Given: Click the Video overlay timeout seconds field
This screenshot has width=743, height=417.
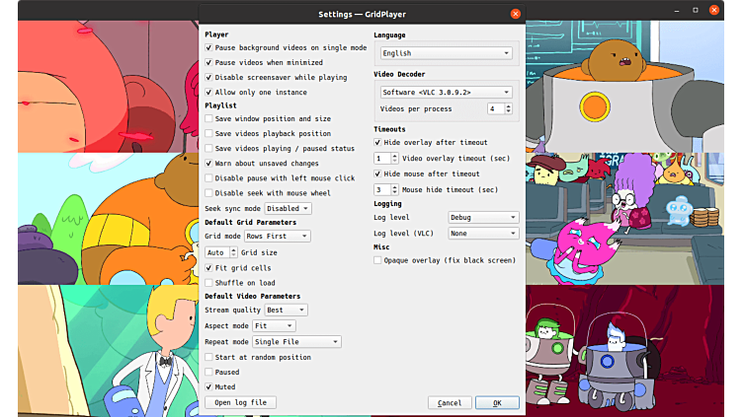Looking at the screenshot, I should pos(381,158).
